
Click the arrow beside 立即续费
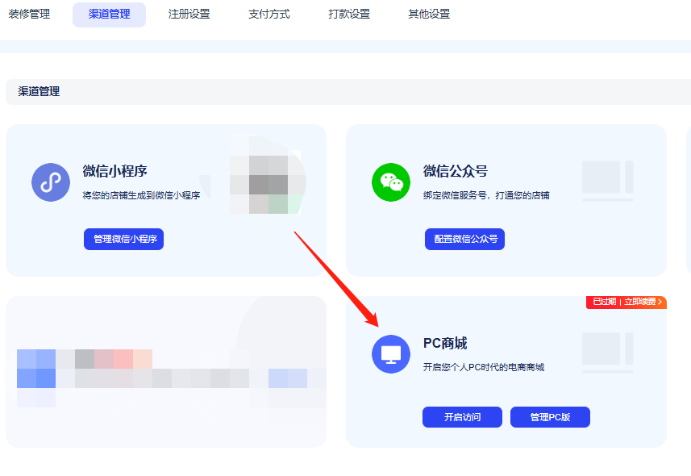[x=660, y=303]
